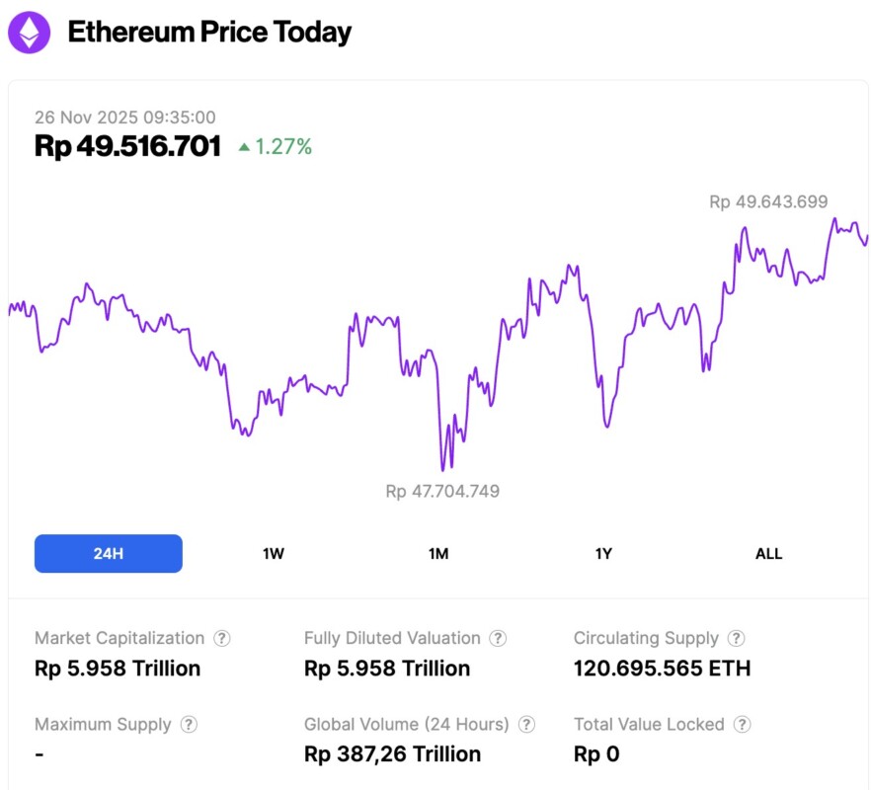Show the 1Y price chart

[603, 554]
